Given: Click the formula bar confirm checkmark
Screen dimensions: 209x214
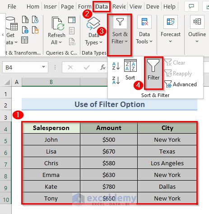Looking at the screenshot, I should coord(87,67).
